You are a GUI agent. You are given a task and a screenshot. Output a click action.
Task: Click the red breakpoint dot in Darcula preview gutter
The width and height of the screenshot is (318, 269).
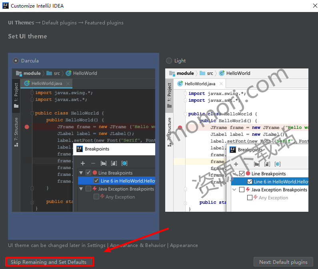tap(27, 127)
